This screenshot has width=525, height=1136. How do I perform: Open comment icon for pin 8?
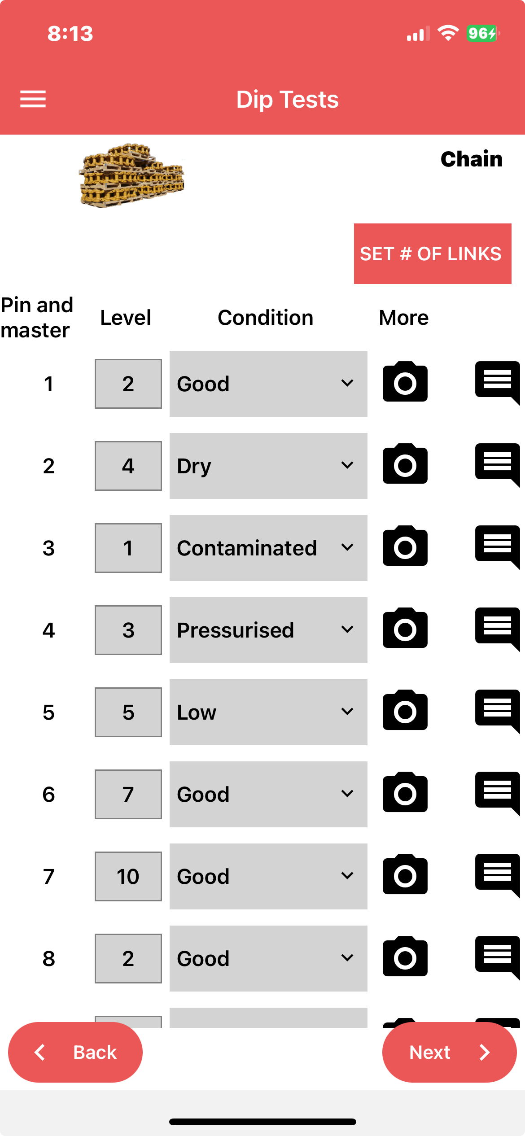[x=497, y=957]
